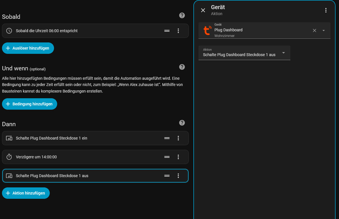The height and width of the screenshot is (219, 339).
Task: Grab the drag handle of Steckdose 1 ein
Action: (167, 138)
